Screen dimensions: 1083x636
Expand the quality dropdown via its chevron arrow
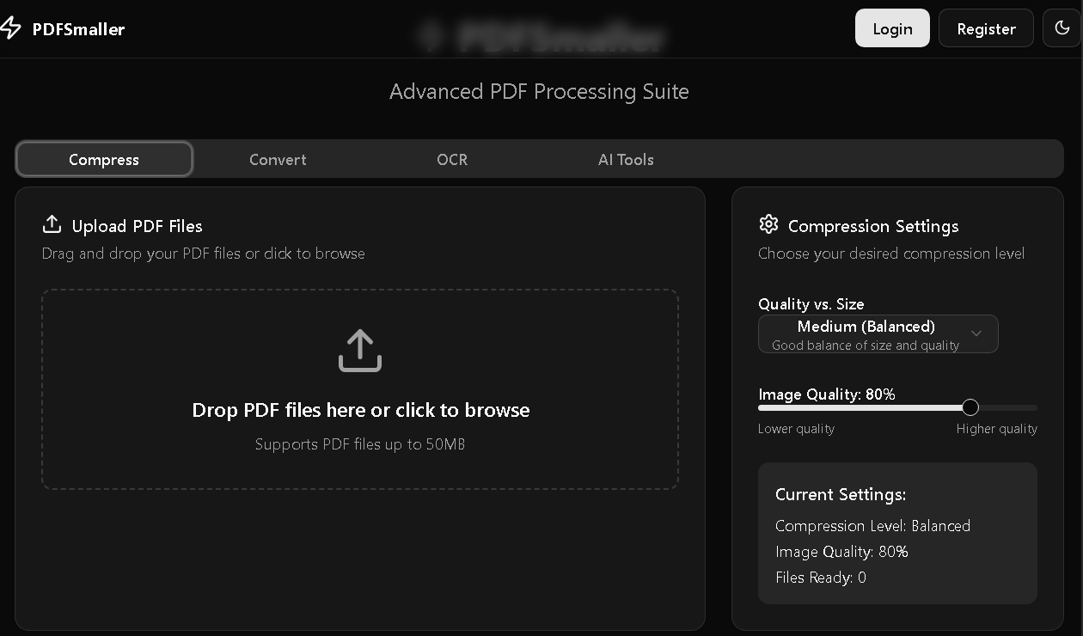point(976,333)
